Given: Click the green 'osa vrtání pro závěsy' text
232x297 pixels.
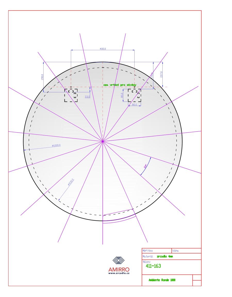Looking at the screenshot, I should coord(120,85).
